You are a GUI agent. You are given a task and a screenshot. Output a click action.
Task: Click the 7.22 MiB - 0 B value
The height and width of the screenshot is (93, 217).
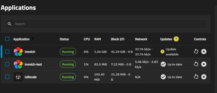[121, 64]
